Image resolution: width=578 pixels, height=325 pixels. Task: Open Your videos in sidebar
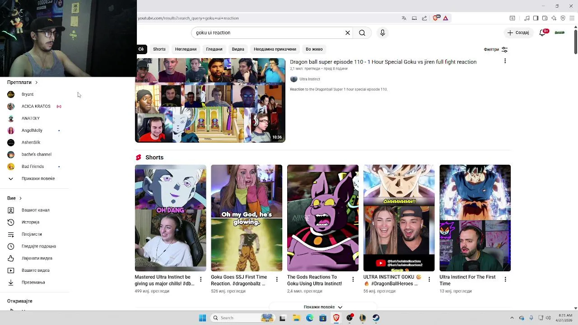click(35, 270)
